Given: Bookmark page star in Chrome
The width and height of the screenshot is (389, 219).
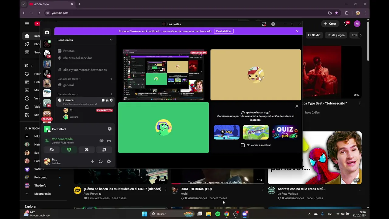Looking at the screenshot, I should click(x=336, y=13).
